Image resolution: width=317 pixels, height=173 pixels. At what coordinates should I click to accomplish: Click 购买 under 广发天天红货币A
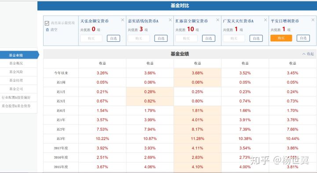[x=234, y=38]
